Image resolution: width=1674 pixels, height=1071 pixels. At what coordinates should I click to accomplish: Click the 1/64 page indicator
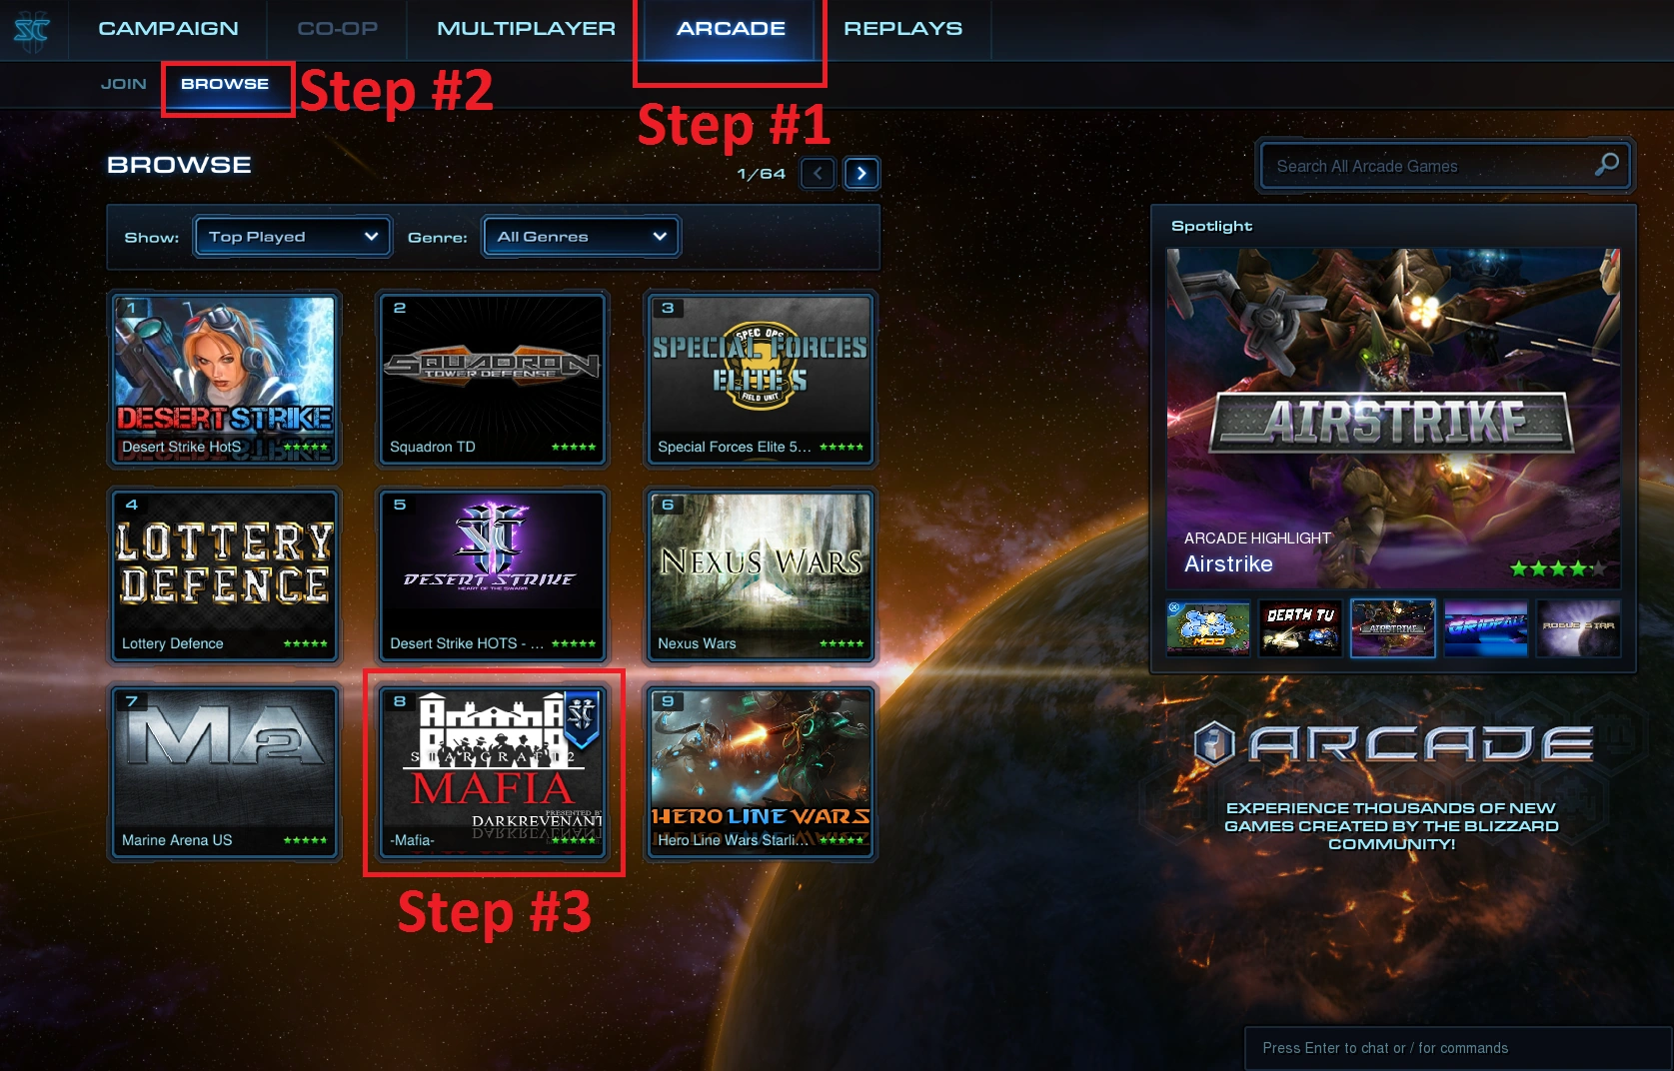coord(761,174)
